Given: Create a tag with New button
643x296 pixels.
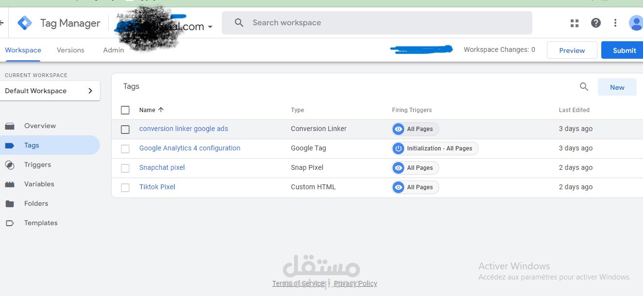Looking at the screenshot, I should click(617, 87).
